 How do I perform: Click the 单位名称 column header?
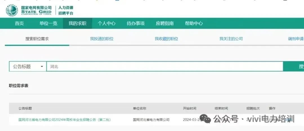pyautogui.click(x=140, y=108)
